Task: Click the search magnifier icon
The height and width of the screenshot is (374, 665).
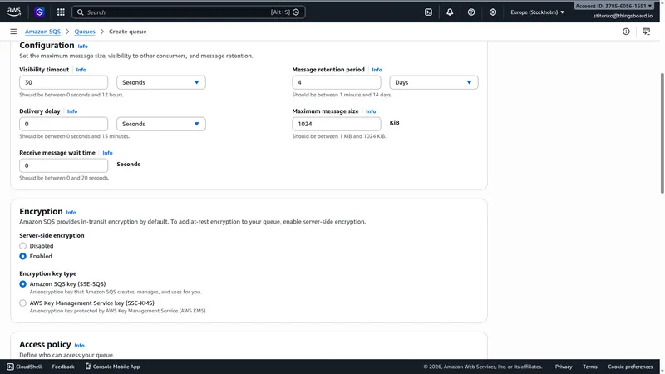Action: pos(81,12)
